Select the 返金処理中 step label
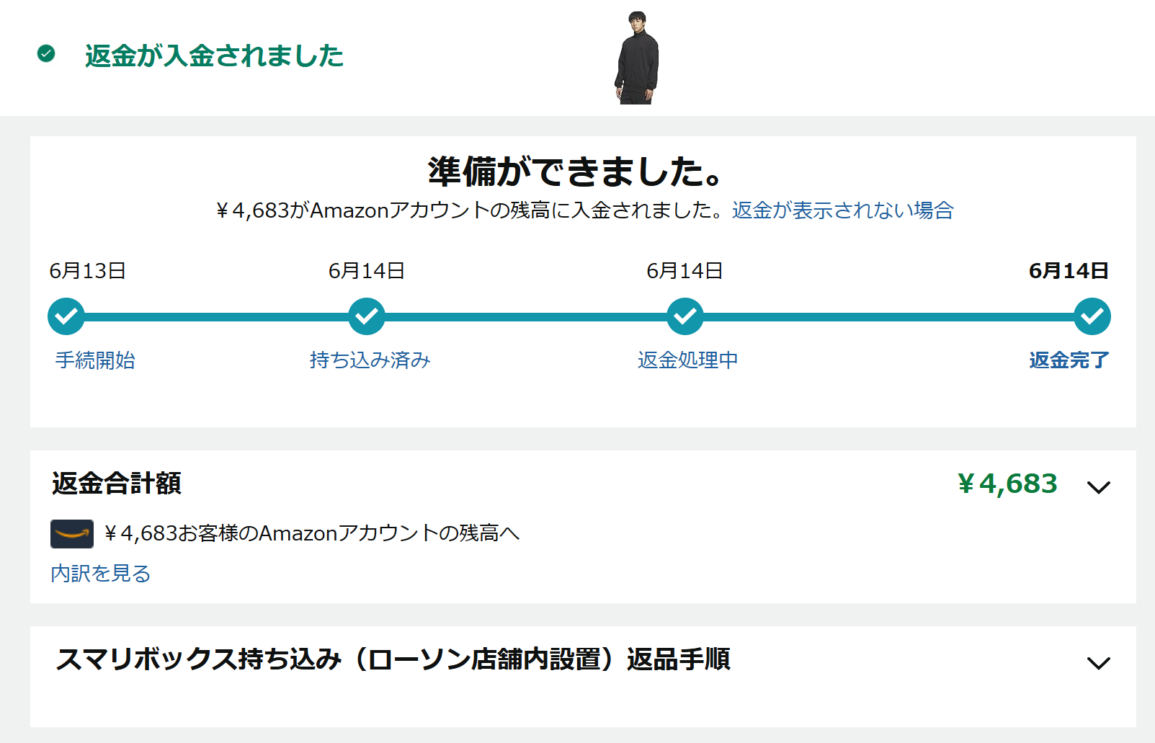 click(x=687, y=360)
